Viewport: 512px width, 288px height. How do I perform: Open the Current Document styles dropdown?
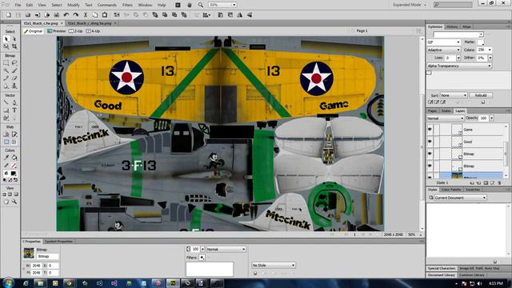[x=460, y=198]
